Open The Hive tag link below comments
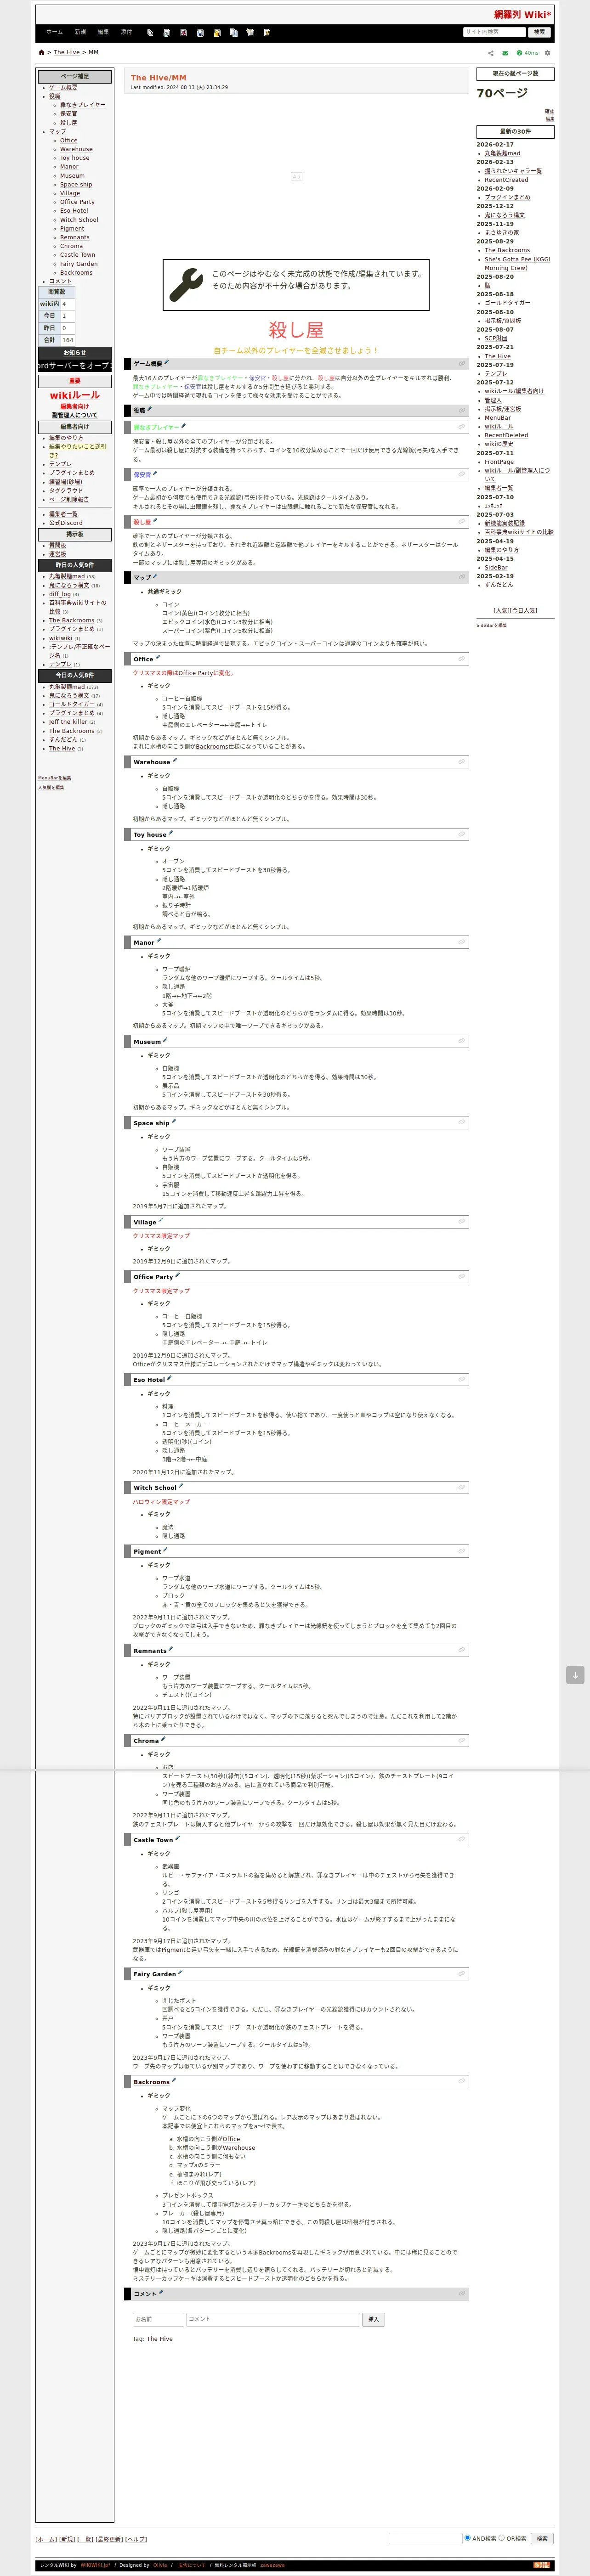Screen dimensions: 590x2576 tap(160, 2339)
